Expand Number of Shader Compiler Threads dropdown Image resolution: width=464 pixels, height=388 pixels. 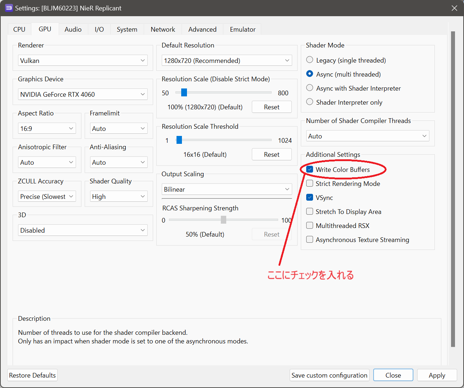tap(368, 136)
